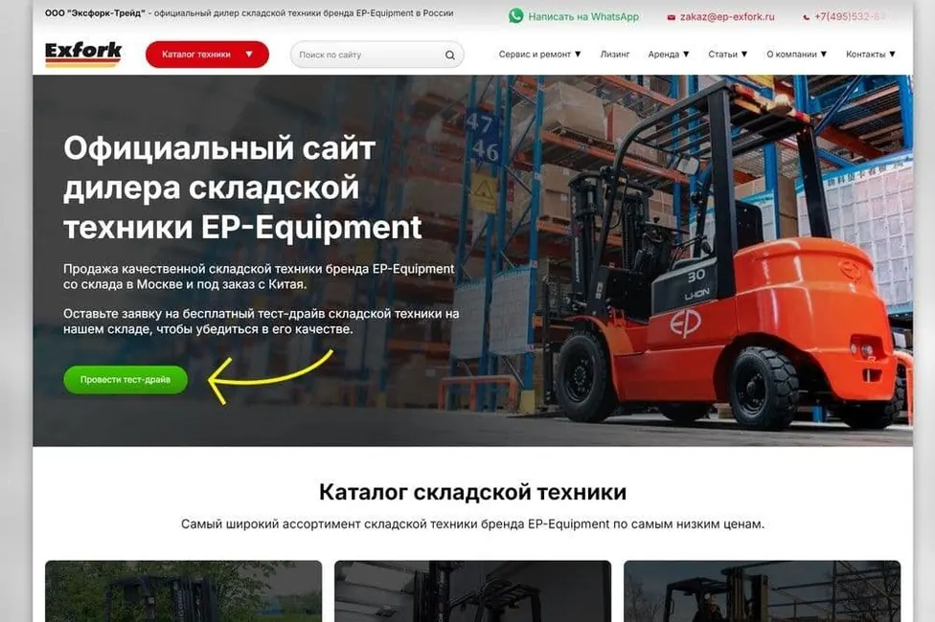
Task: Click the search magnifier icon
Action: pyautogui.click(x=450, y=55)
